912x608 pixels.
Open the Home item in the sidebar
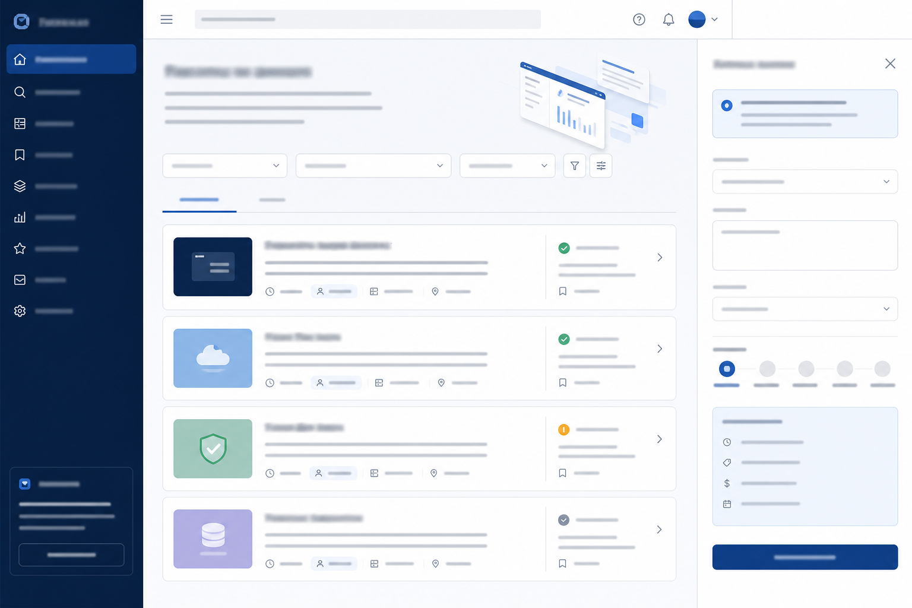click(71, 59)
